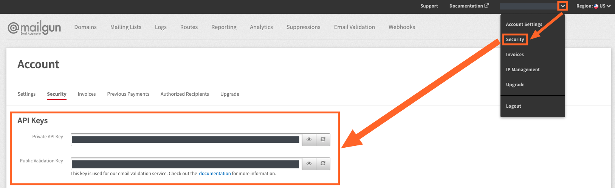
Task: Regenerate the Public Validation Key
Action: (x=323, y=164)
